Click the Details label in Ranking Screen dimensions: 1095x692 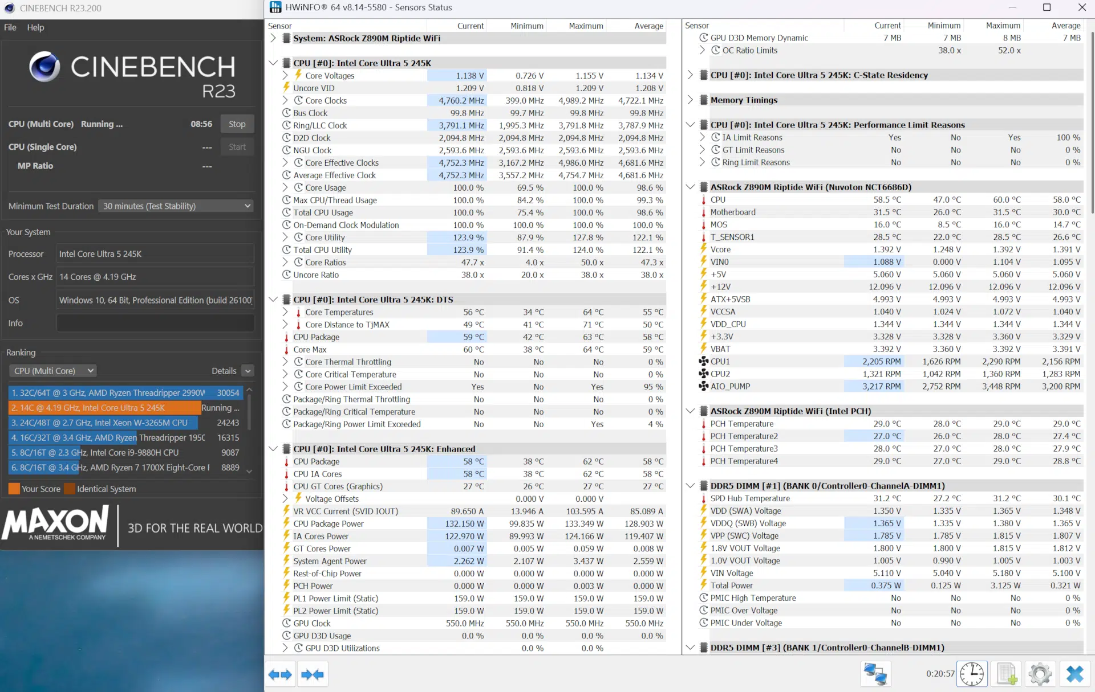pyautogui.click(x=224, y=371)
